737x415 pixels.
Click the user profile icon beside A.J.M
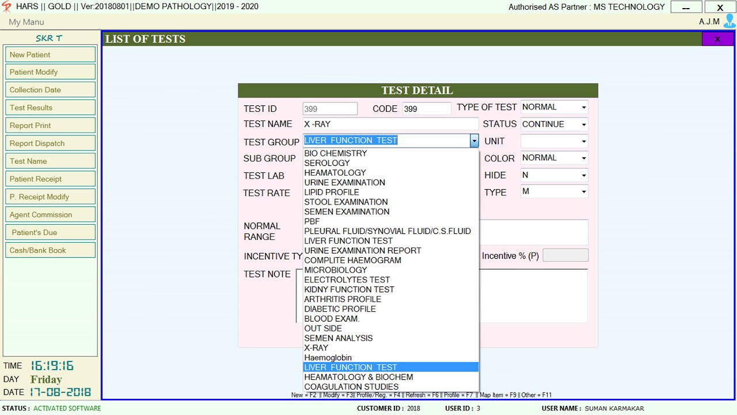click(x=730, y=21)
